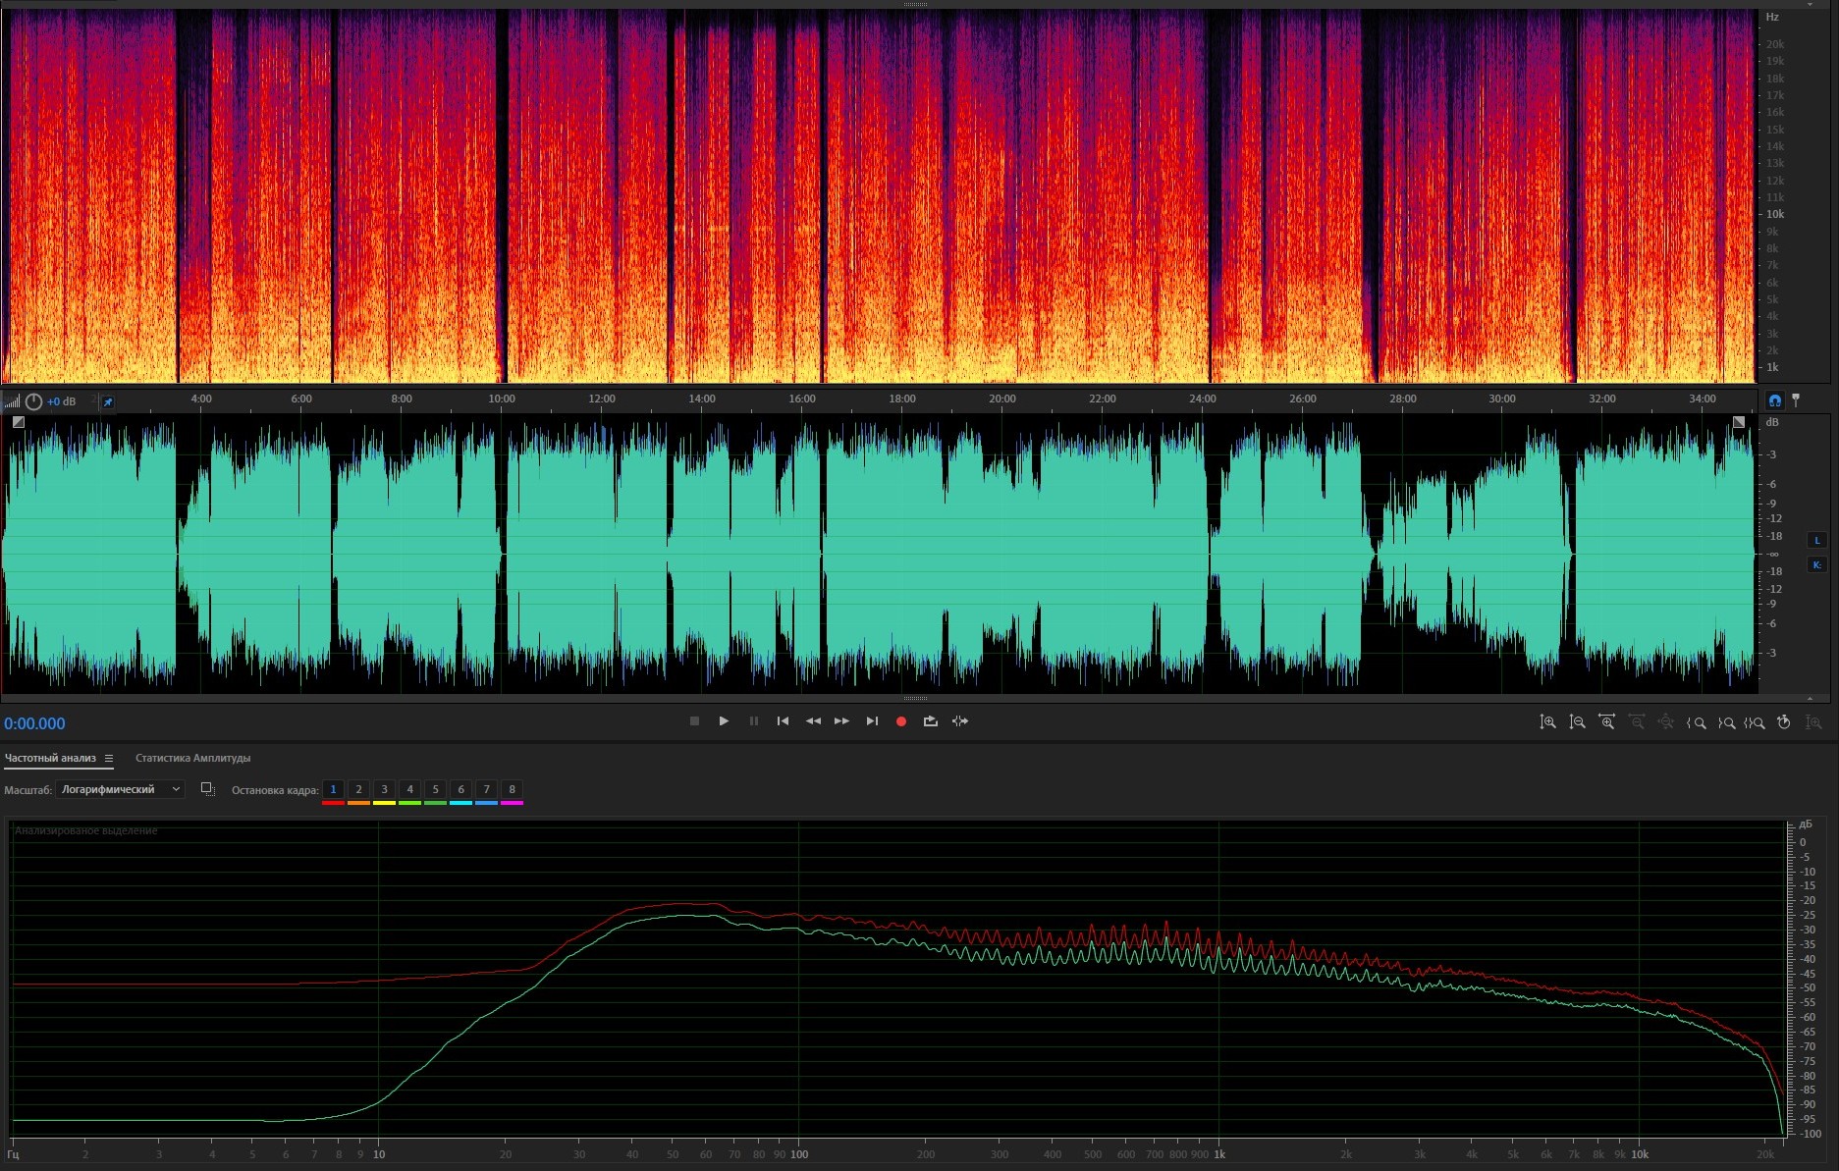
Task: Expand the panel using bottom-right arrow
Action: (1810, 698)
